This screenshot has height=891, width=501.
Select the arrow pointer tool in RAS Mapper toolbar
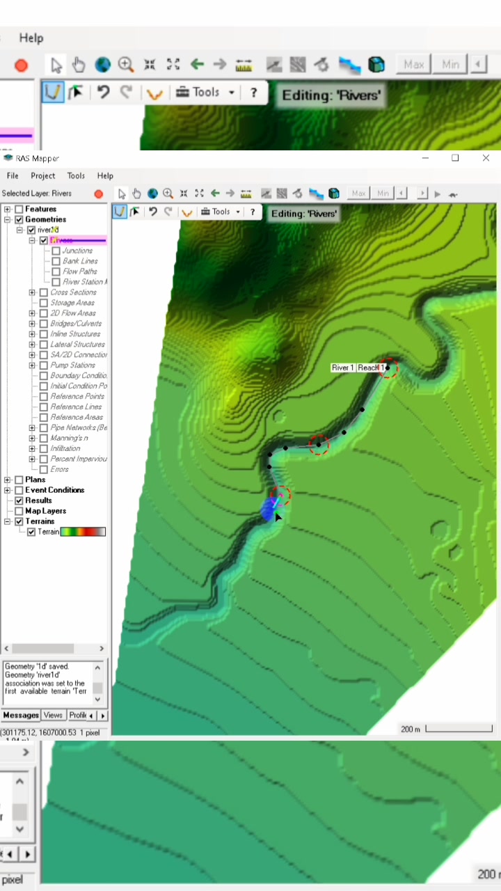click(x=122, y=194)
